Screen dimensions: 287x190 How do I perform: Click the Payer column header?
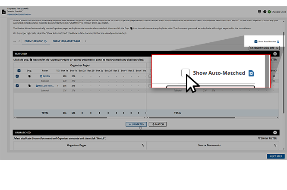pyautogui.click(x=45, y=70)
